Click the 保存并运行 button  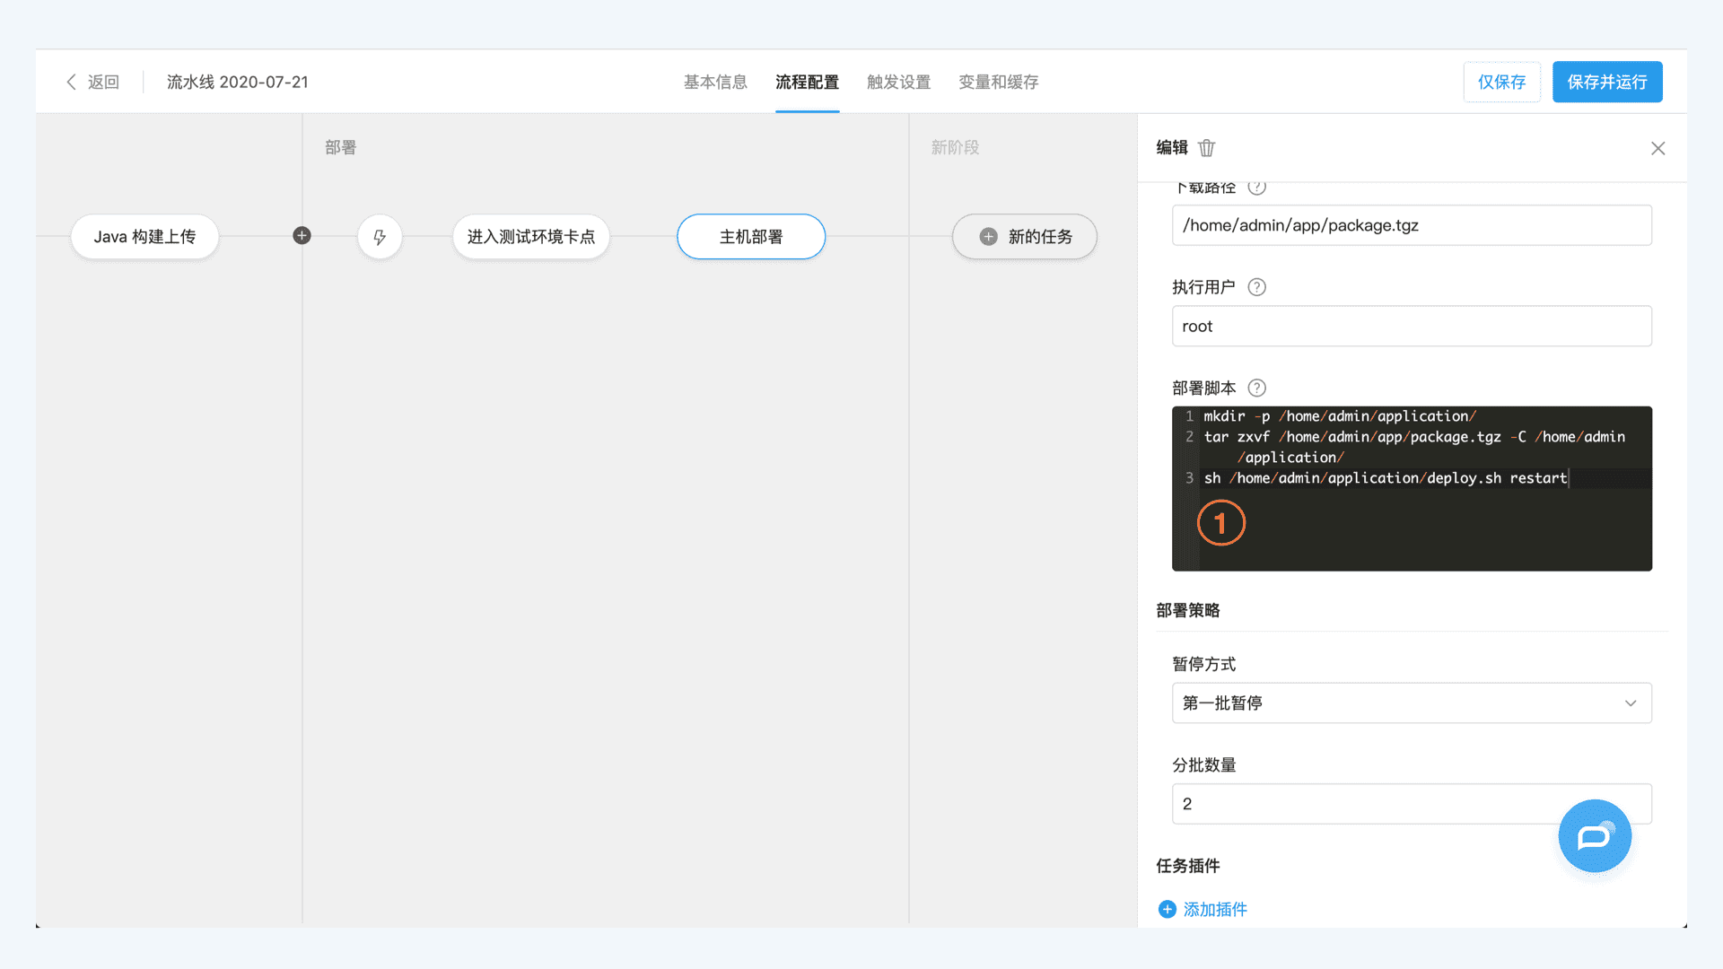pos(1606,82)
